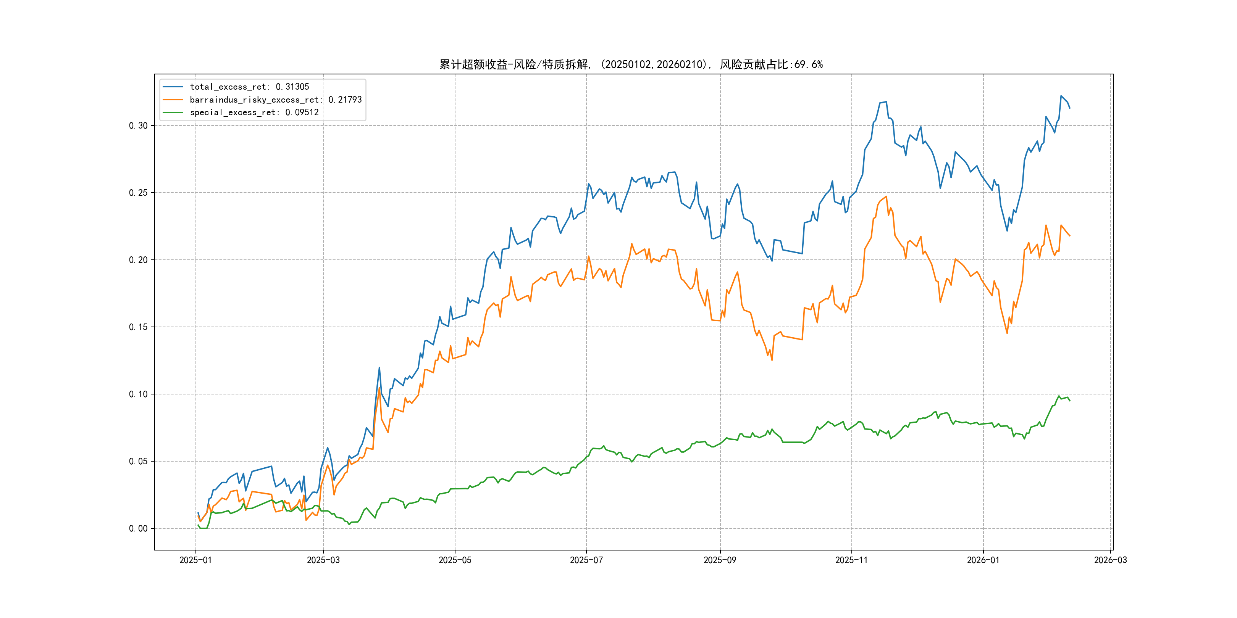Click the 2025-09 x-axis tick label
Image resolution: width=1237 pixels, height=618 pixels.
(x=720, y=560)
